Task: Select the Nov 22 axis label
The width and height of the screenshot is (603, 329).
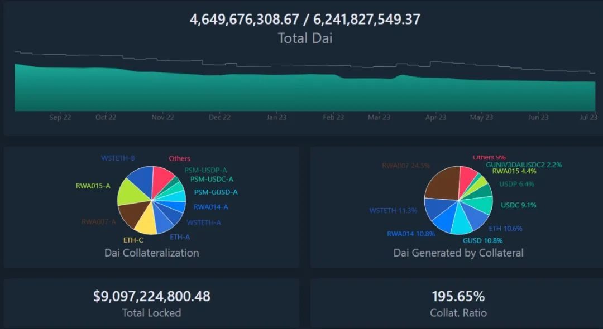Action: coord(162,118)
